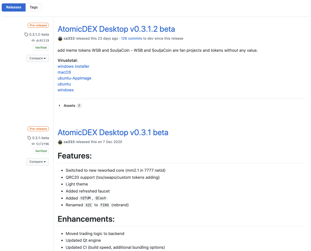The width and height of the screenshot is (311, 251).
Task: Click 'released this 23 days ago' text
Action: click(x=97, y=39)
